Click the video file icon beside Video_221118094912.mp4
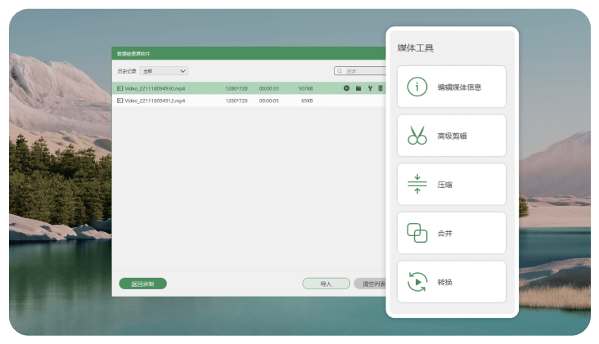The image size is (599, 344). pos(120,101)
